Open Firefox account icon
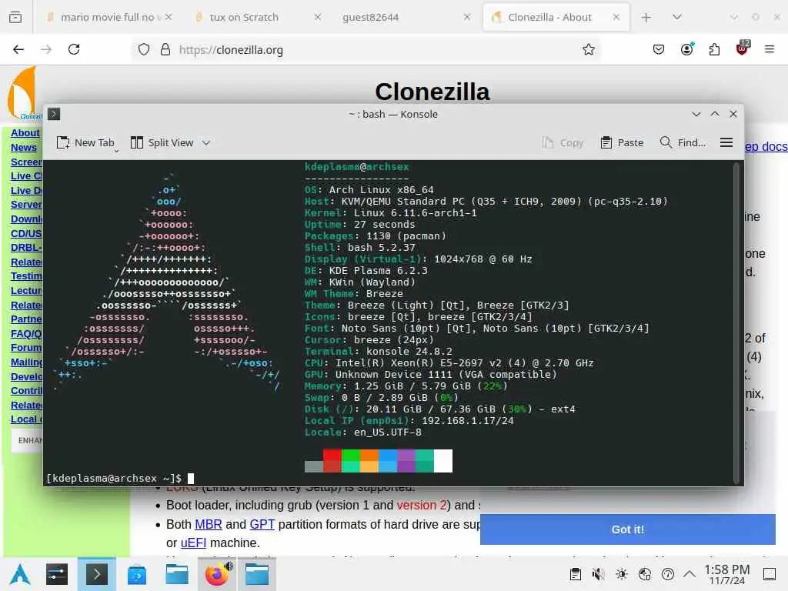The image size is (788, 591). [686, 49]
